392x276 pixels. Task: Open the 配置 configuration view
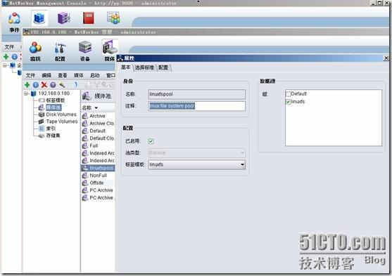[x=60, y=51]
